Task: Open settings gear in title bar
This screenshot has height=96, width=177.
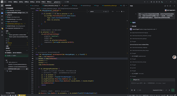Action: [x=159, y=2]
